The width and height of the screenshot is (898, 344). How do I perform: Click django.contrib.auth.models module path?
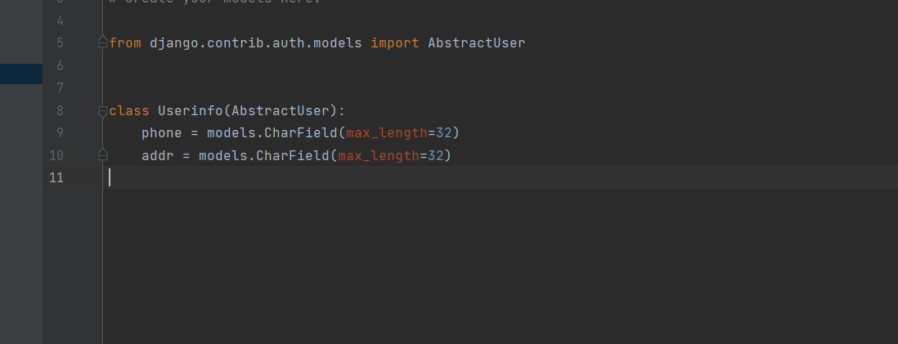point(255,42)
